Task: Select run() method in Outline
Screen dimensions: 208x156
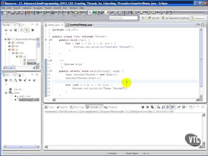Action: 23,96
